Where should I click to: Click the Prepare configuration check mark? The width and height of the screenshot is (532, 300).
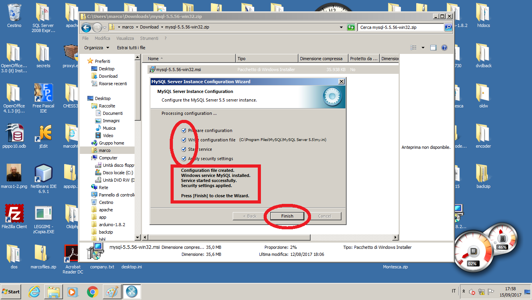tap(183, 130)
